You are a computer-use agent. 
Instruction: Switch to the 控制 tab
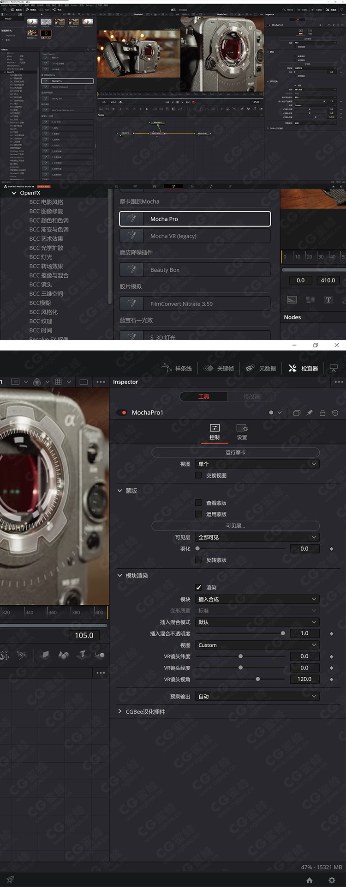pyautogui.click(x=215, y=432)
